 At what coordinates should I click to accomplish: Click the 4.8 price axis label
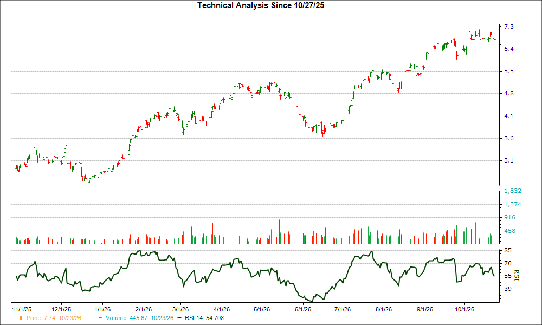coord(509,93)
